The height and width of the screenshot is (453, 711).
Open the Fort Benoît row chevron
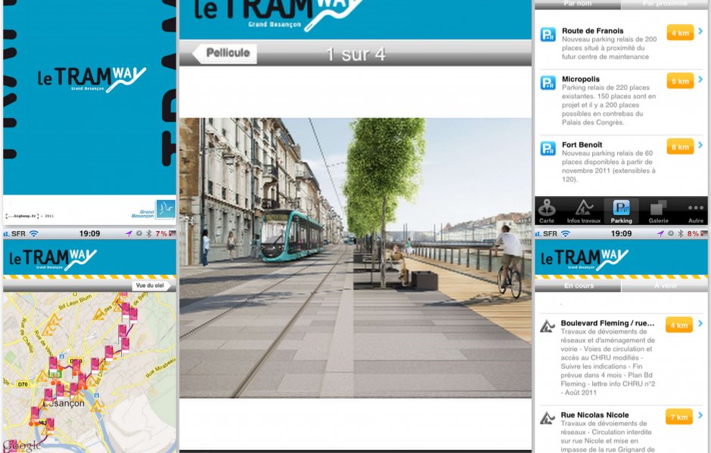pos(700,145)
